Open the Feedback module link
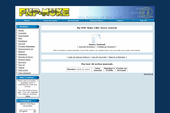The width and height of the screenshot is (170, 113). point(23,41)
